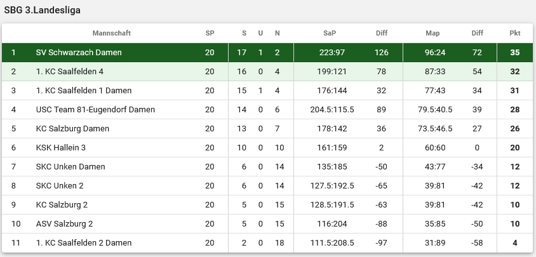Select the SKC Unken 2 row
Viewport: 536px width, 257px height.
coord(267,185)
